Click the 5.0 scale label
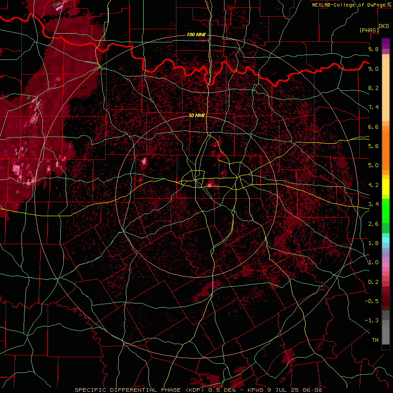393x393 pixels. [373, 165]
